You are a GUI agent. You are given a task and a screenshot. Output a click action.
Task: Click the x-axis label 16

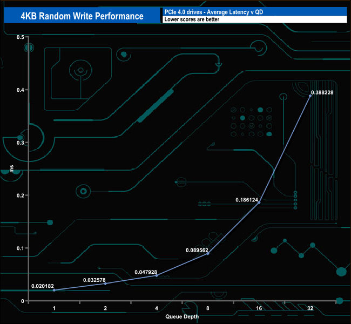click(x=259, y=308)
